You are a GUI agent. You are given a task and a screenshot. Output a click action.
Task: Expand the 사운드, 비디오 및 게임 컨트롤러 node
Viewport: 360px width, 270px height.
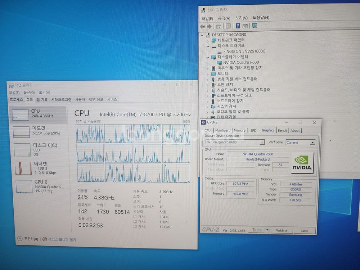click(x=207, y=90)
